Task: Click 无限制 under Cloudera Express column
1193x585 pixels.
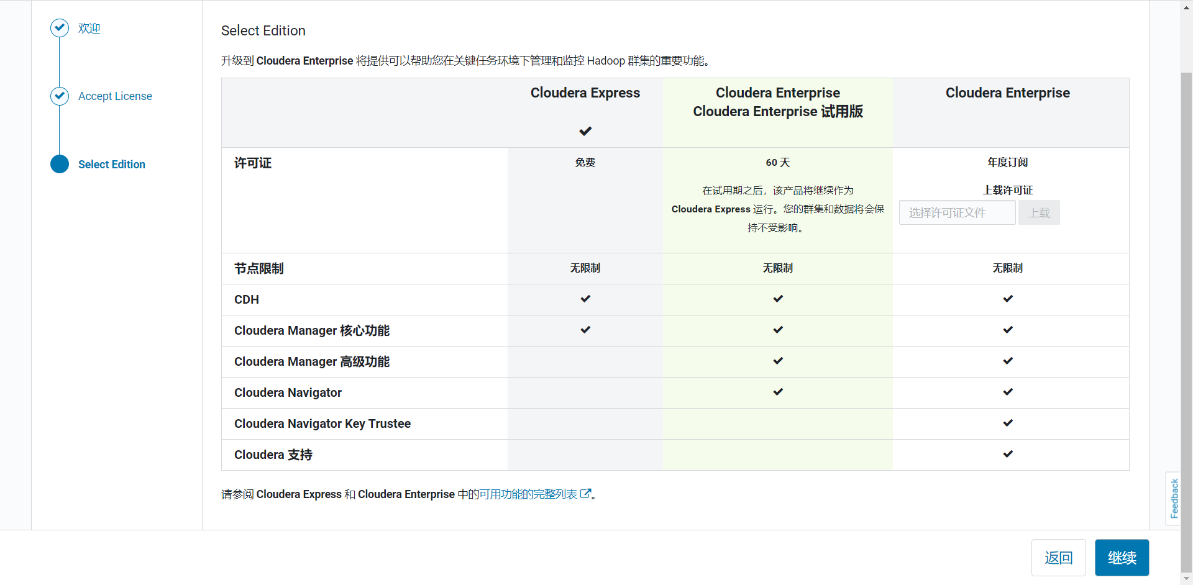Action: click(585, 268)
